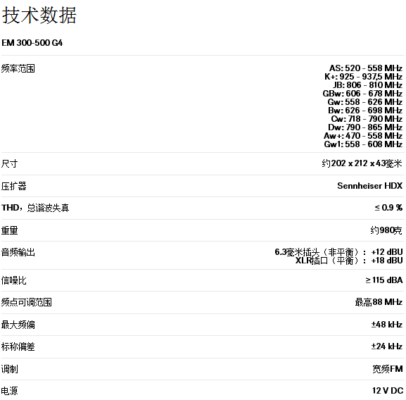Screen dimensions: 406x400
Task: Select the XLR插口 +18 dBU output line
Action: pos(349,261)
